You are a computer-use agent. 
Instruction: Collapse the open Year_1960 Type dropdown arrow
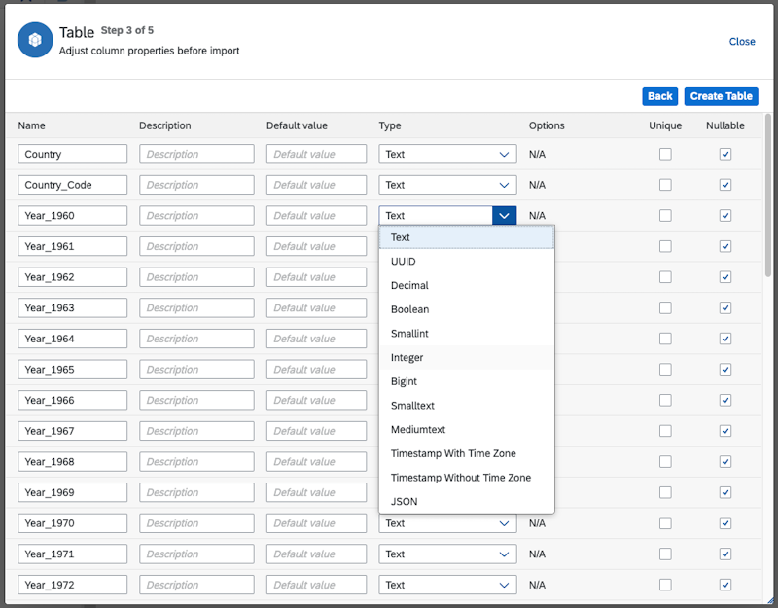(504, 215)
